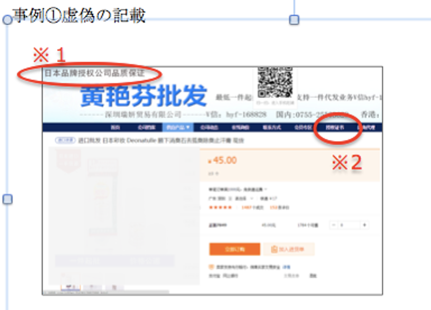Decrease quantity with the minus stepper
431x310 pixels.
[334, 225]
